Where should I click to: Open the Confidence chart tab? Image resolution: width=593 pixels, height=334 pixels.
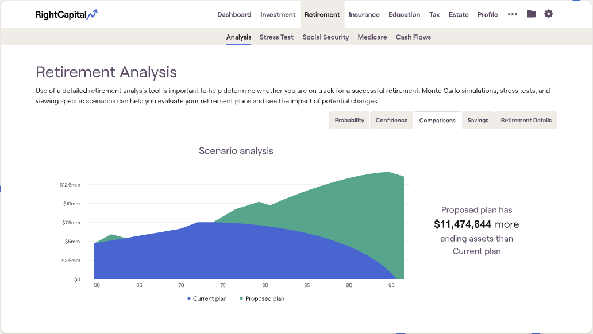click(391, 120)
